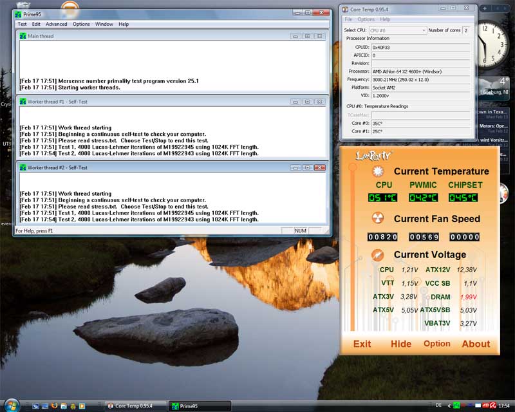Open the Window menu in Prime95
This screenshot has height=412, width=515.
104,24
